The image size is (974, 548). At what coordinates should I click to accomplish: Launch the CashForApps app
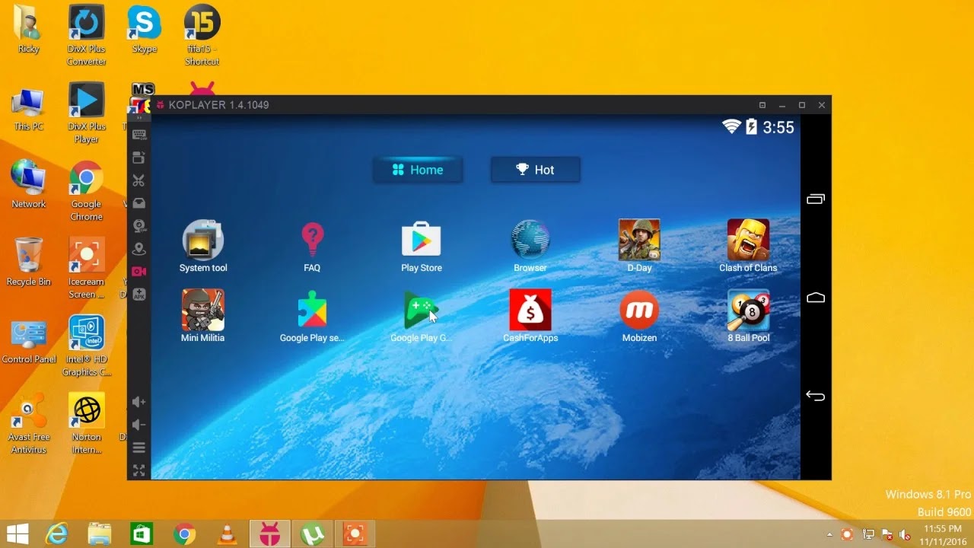pyautogui.click(x=530, y=315)
